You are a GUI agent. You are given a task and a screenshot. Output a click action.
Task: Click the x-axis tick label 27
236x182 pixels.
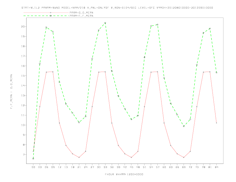[x=92, y=167]
